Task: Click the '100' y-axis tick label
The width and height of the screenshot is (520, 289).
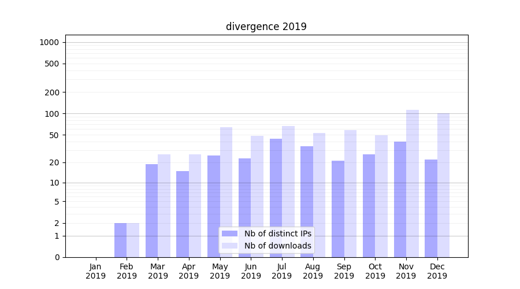Action: (x=51, y=114)
